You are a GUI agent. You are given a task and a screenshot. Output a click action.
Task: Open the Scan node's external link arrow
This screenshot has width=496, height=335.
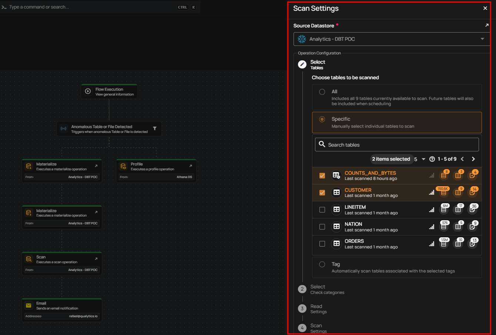click(x=96, y=259)
